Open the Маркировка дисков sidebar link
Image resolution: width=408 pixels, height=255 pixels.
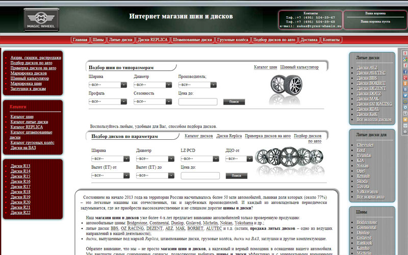pos(29,73)
